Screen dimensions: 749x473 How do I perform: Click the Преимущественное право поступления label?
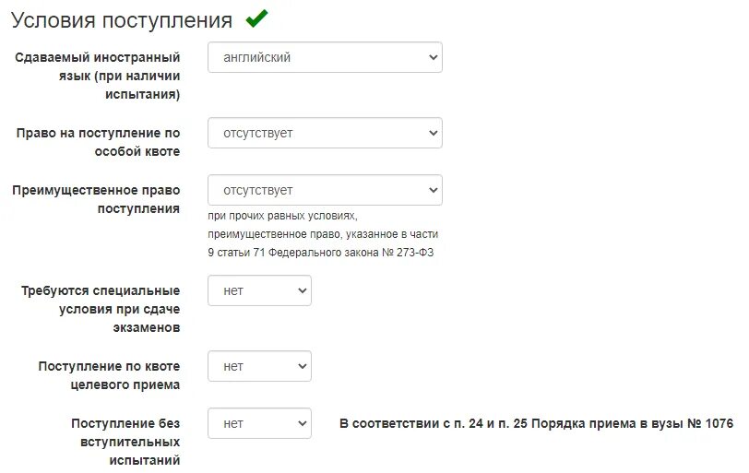click(x=96, y=199)
